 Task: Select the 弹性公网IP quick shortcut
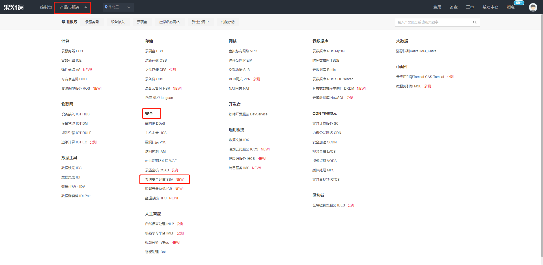pyautogui.click(x=200, y=22)
